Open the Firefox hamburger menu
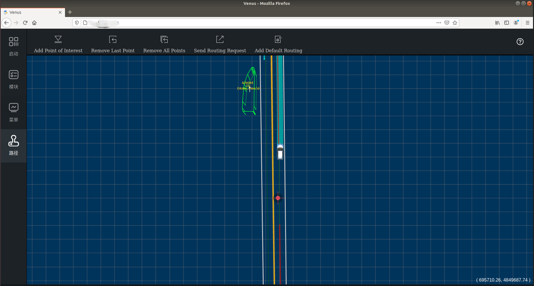Viewport: 534px width, 286px height. click(x=527, y=23)
